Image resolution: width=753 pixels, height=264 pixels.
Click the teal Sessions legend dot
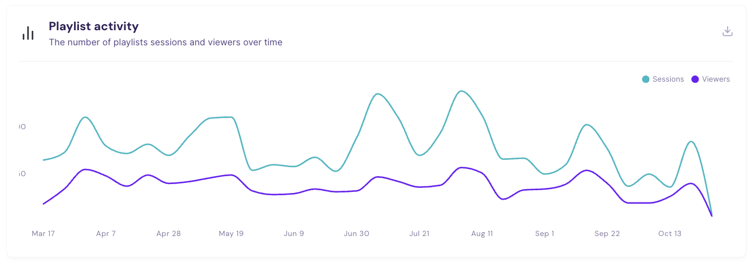point(646,79)
